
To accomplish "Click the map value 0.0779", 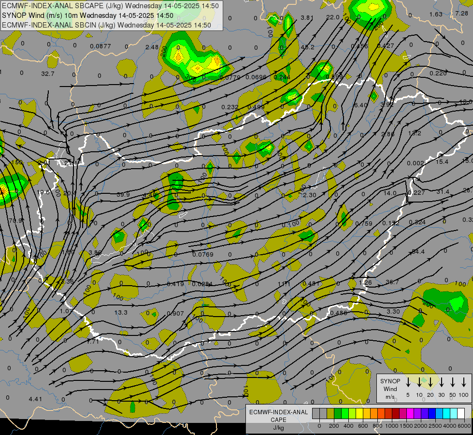I will [230, 78].
